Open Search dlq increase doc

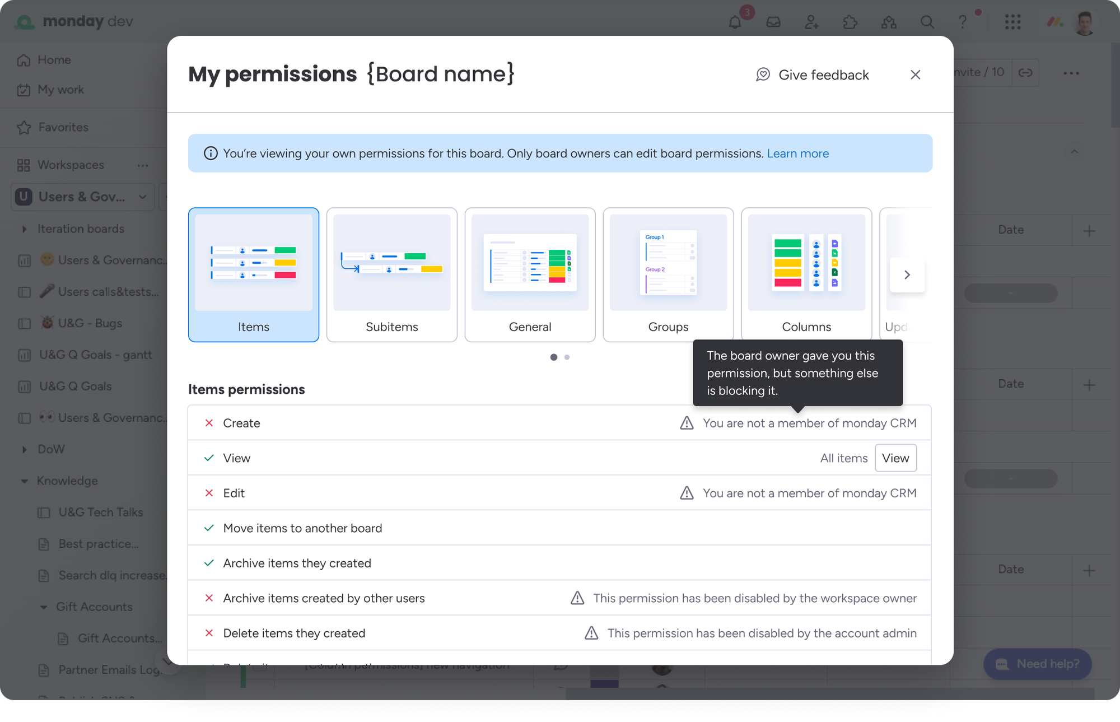[x=112, y=575]
